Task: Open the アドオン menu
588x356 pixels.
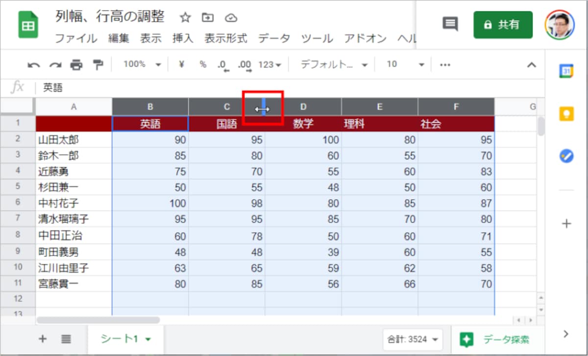Action: click(x=365, y=39)
